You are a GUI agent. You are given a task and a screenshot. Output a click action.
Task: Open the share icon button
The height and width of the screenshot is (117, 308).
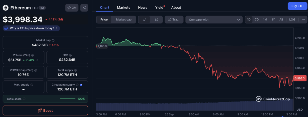coord(84,8)
